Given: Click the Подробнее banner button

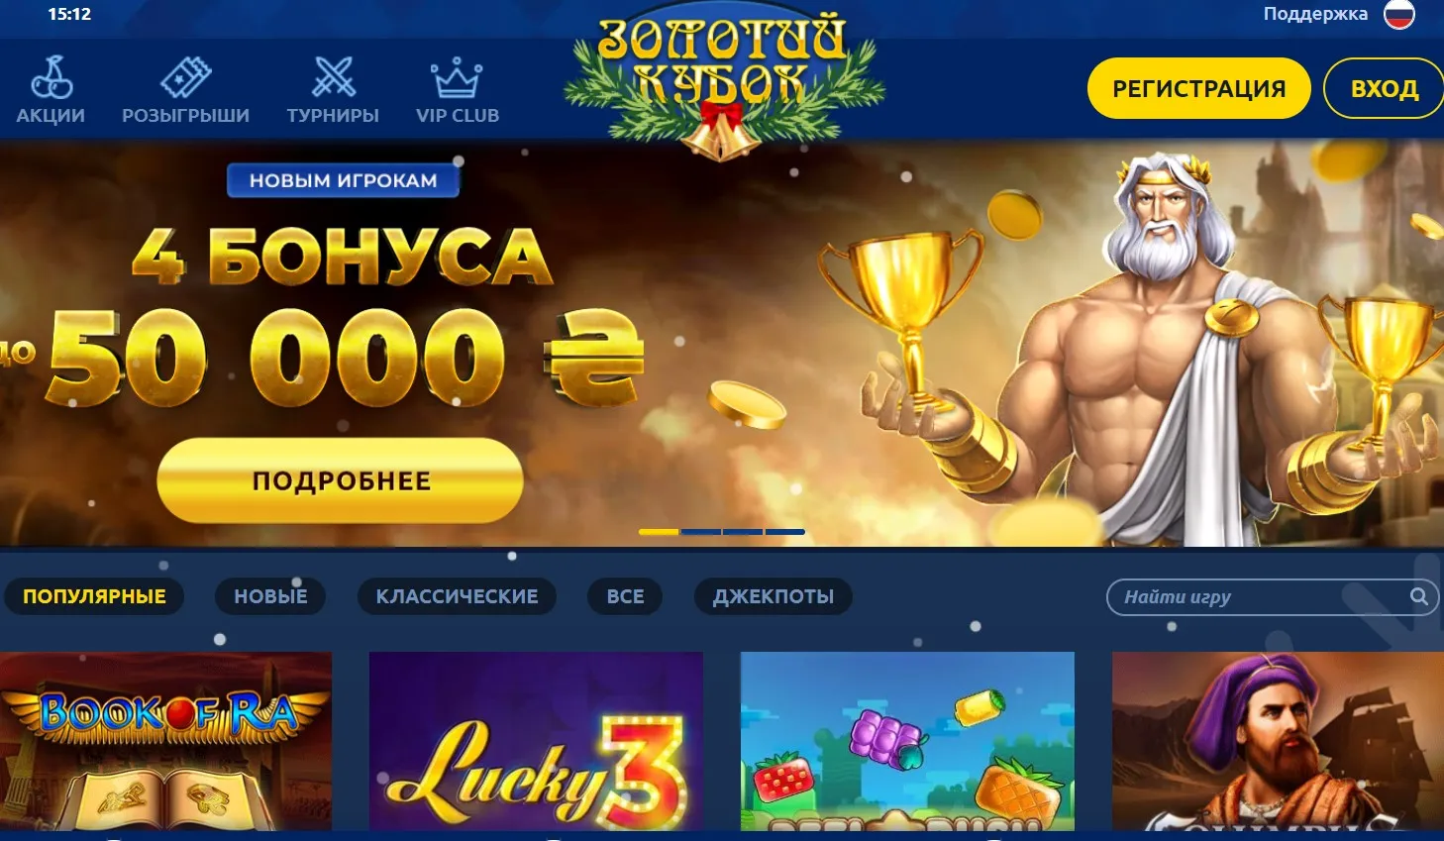Looking at the screenshot, I should click(x=341, y=480).
